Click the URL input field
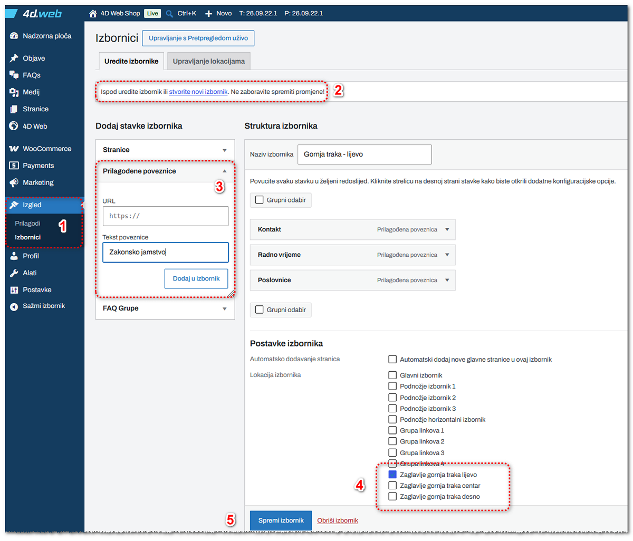 tap(166, 216)
